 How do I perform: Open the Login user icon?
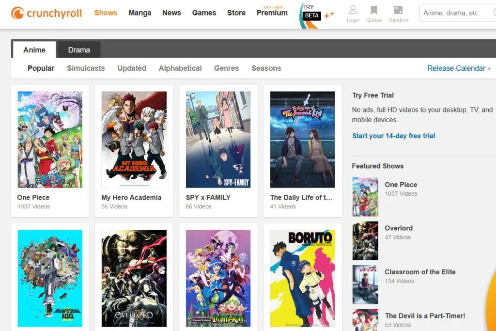point(353,10)
